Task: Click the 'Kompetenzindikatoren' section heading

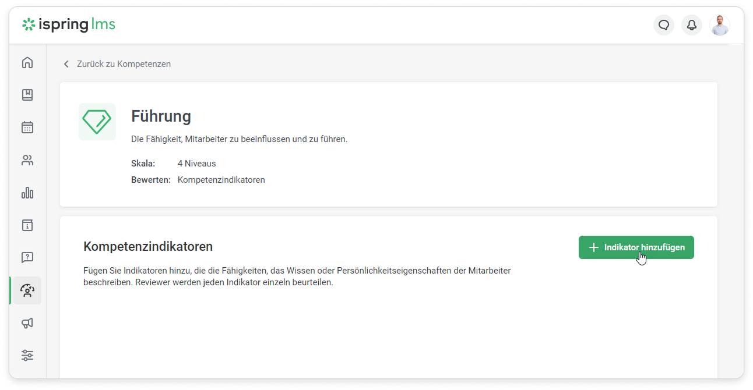Action: (148, 246)
